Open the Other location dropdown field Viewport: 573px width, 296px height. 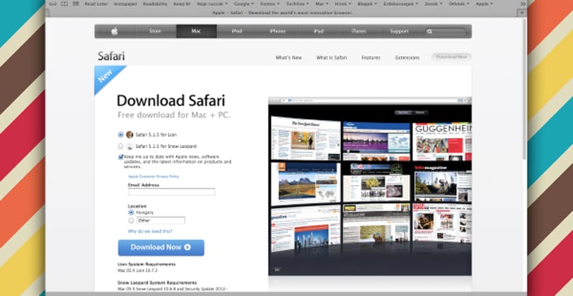click(x=161, y=221)
